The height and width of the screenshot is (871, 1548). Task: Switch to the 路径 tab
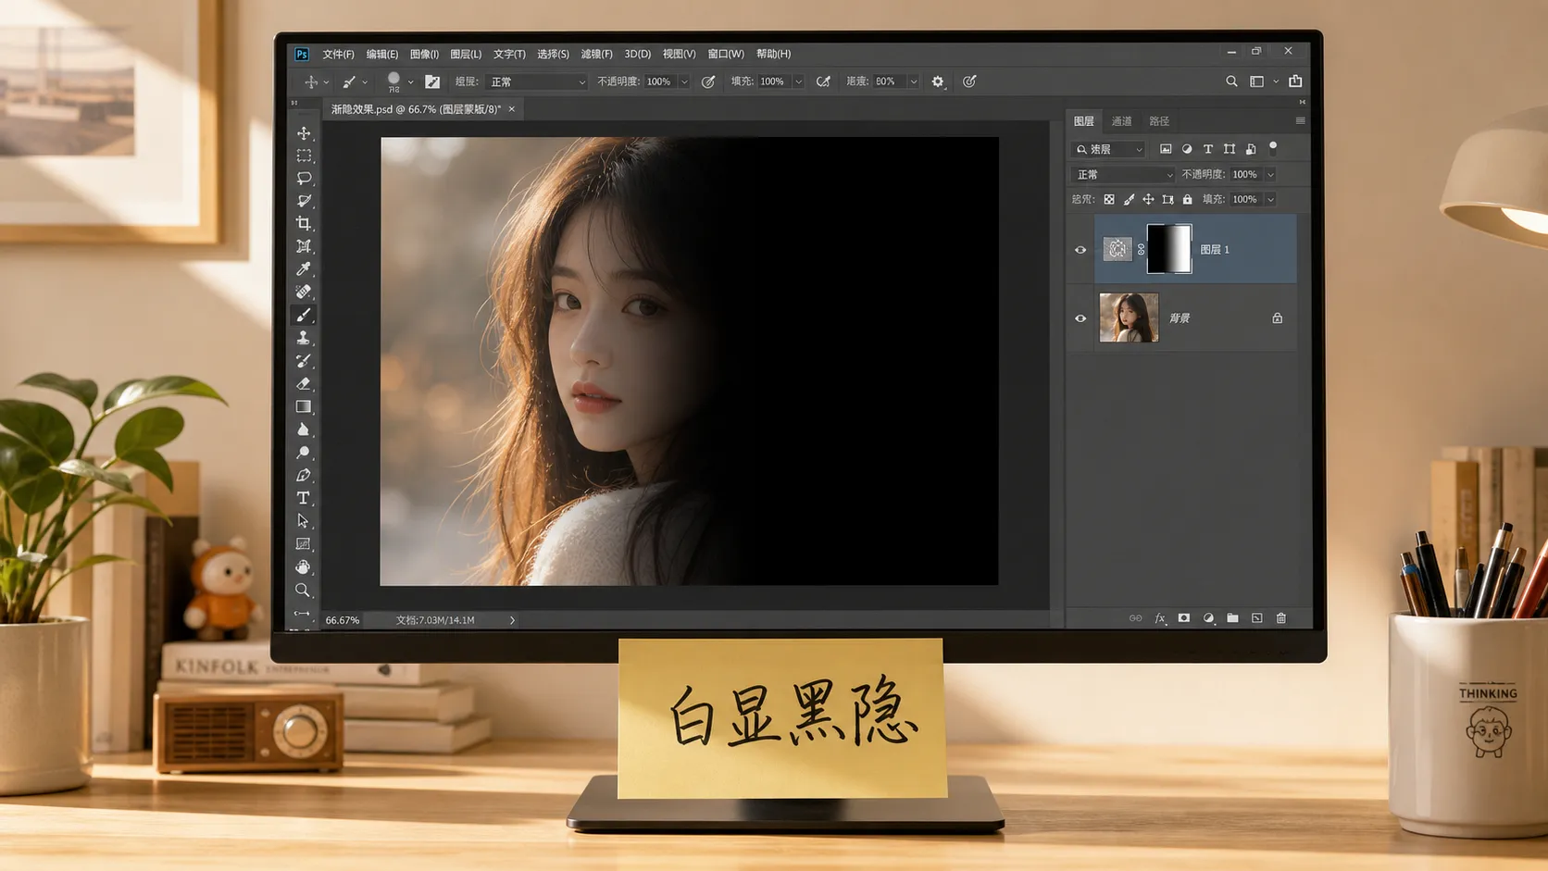point(1159,121)
